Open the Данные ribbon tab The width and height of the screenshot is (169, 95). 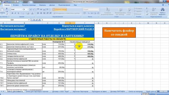pos(52,5)
